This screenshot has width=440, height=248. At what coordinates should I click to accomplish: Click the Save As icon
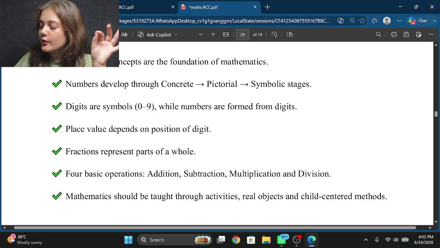[419, 34]
